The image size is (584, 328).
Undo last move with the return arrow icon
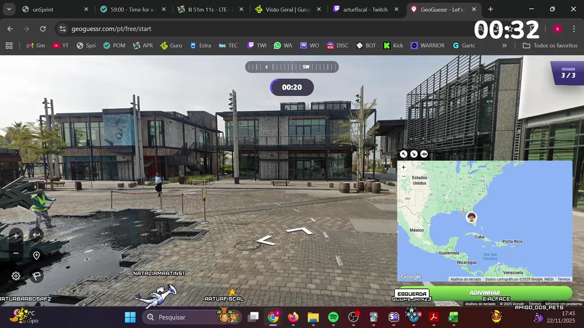pyautogui.click(x=36, y=235)
